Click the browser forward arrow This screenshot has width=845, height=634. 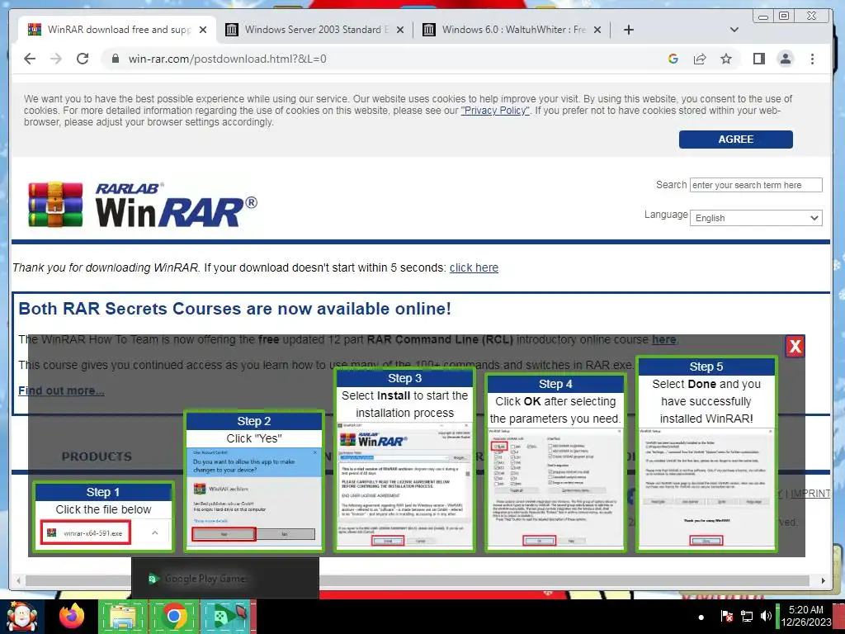pos(56,59)
